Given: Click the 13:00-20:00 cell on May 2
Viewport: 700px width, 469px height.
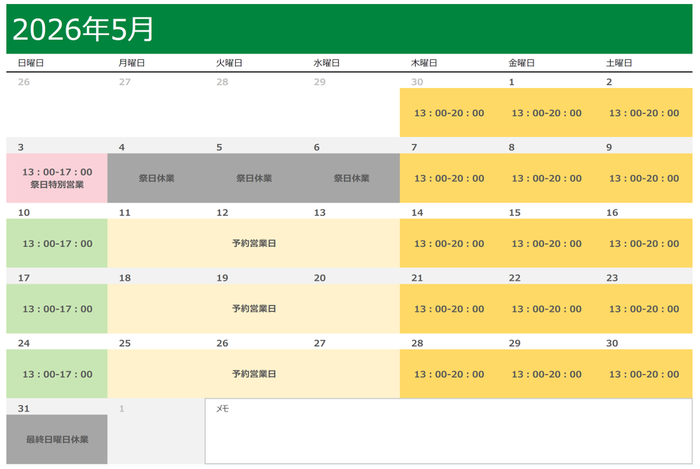Looking at the screenshot, I should coord(643,113).
